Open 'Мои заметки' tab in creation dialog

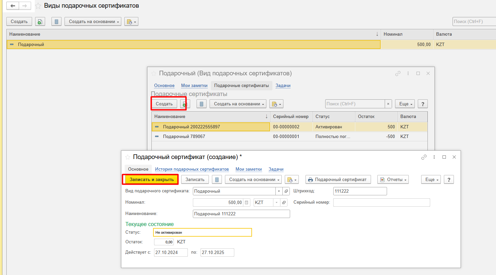point(249,169)
